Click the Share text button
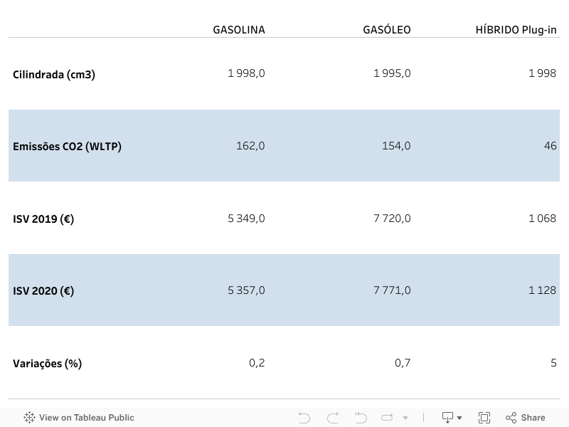This screenshot has width=569, height=427. (x=533, y=418)
